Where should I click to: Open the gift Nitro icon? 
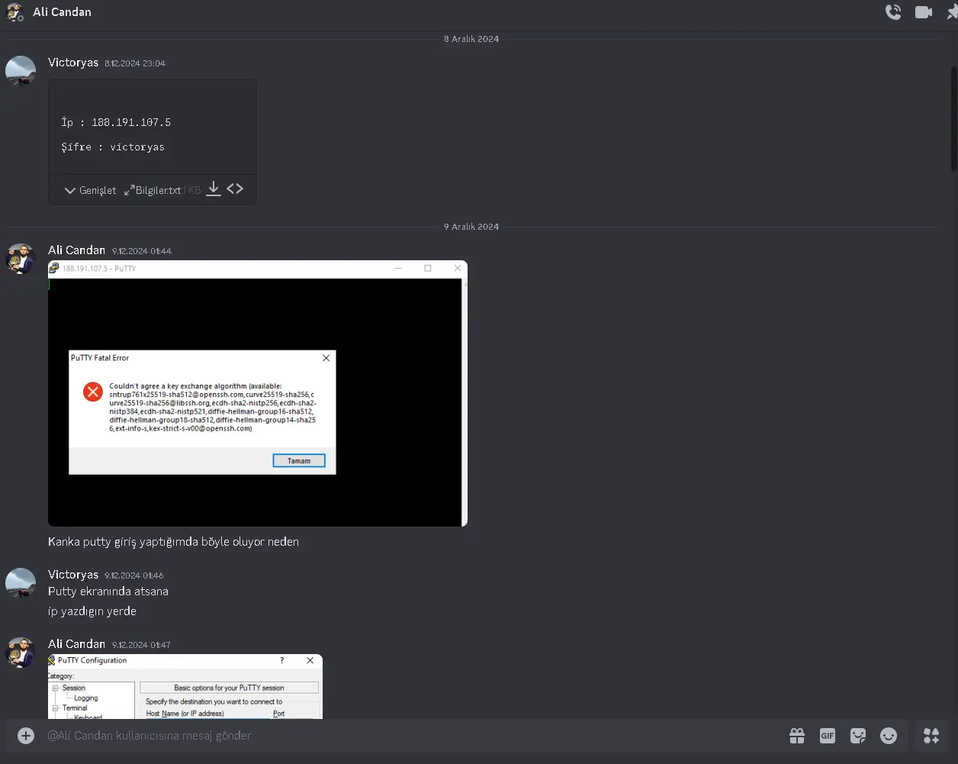[797, 736]
